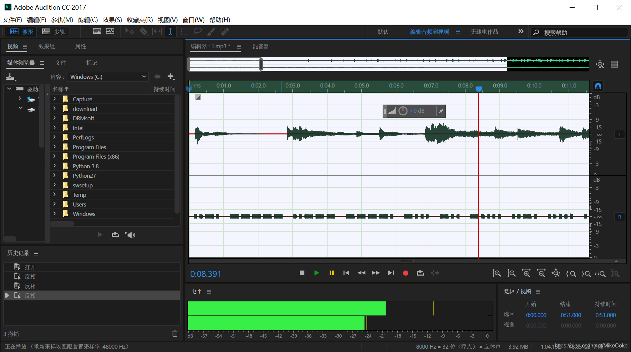631x352 pixels.
Task: Adjust the +0 dB amplitude knob
Action: tap(403, 111)
